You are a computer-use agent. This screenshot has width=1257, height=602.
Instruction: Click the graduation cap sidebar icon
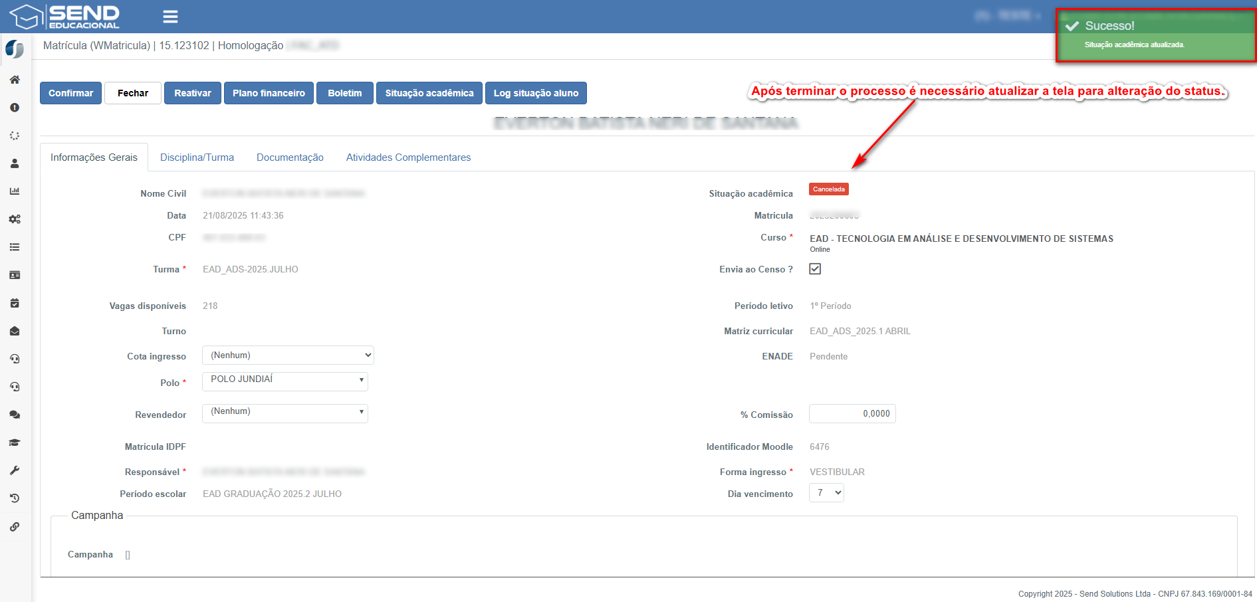[x=15, y=443]
